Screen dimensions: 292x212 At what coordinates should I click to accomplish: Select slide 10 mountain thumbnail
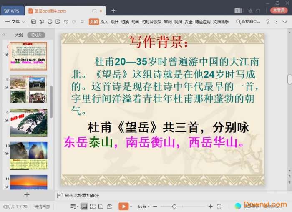click(x=28, y=156)
